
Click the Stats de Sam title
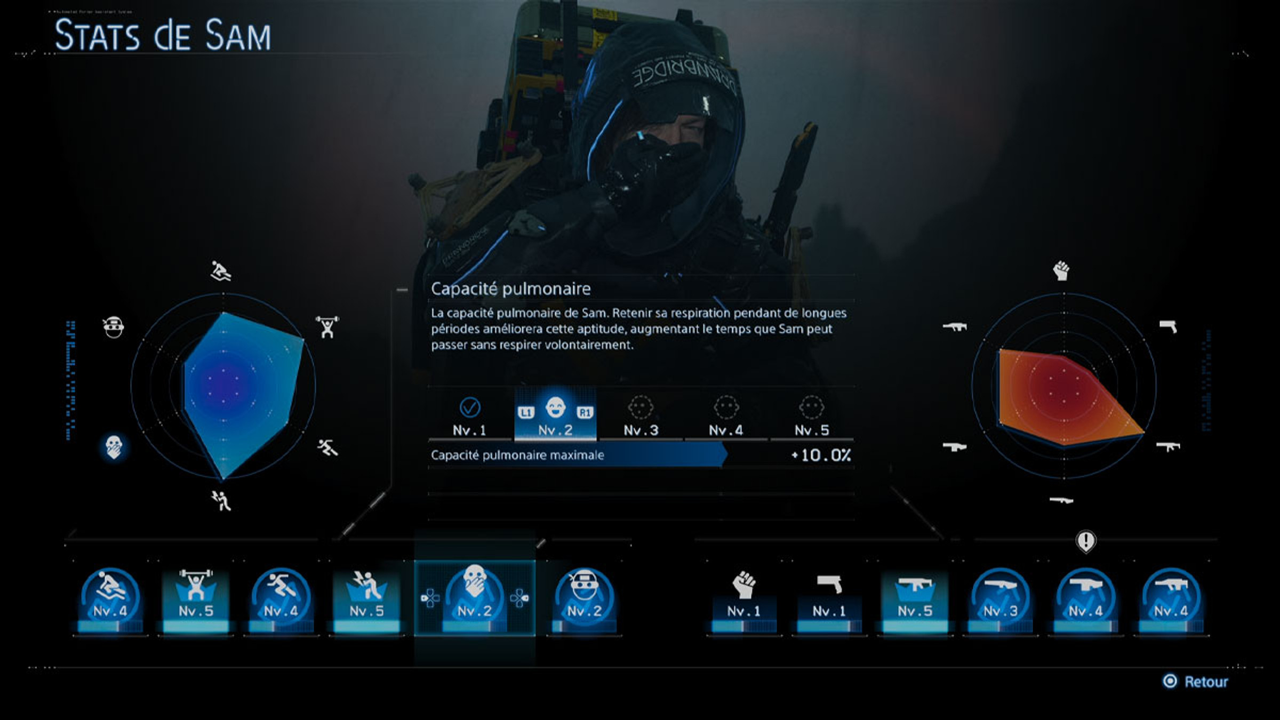click(163, 35)
